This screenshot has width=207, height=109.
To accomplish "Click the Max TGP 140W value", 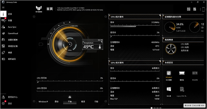I will 157,99.
